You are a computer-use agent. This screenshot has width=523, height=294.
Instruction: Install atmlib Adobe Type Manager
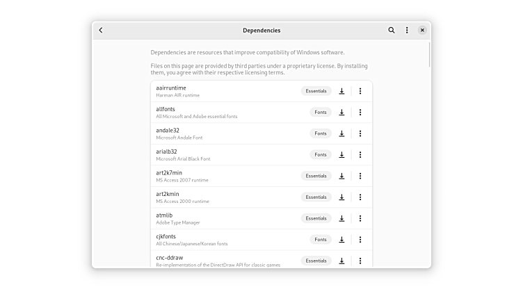tap(341, 218)
